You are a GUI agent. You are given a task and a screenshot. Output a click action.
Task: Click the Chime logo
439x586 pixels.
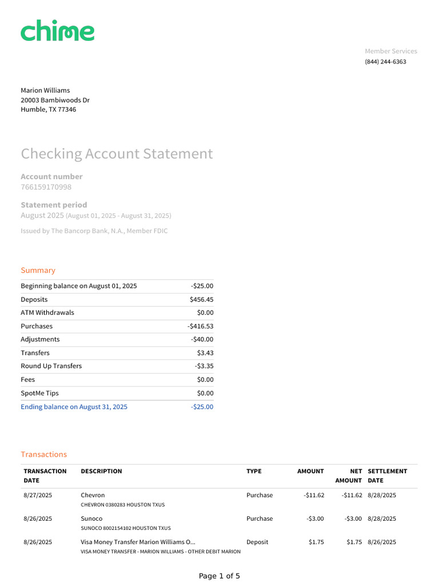[x=58, y=30]
